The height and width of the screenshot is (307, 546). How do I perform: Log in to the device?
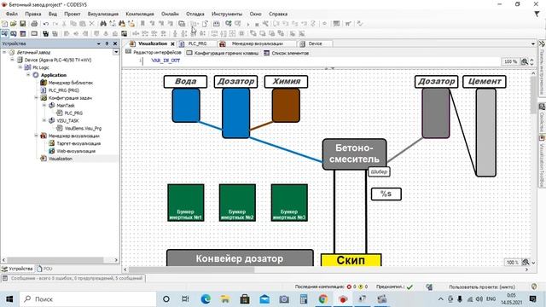click(x=229, y=24)
